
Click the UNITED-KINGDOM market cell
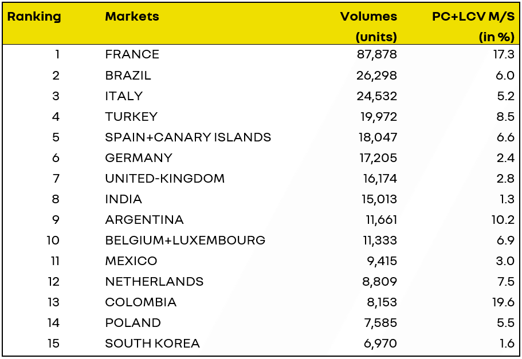pyautogui.click(x=165, y=179)
